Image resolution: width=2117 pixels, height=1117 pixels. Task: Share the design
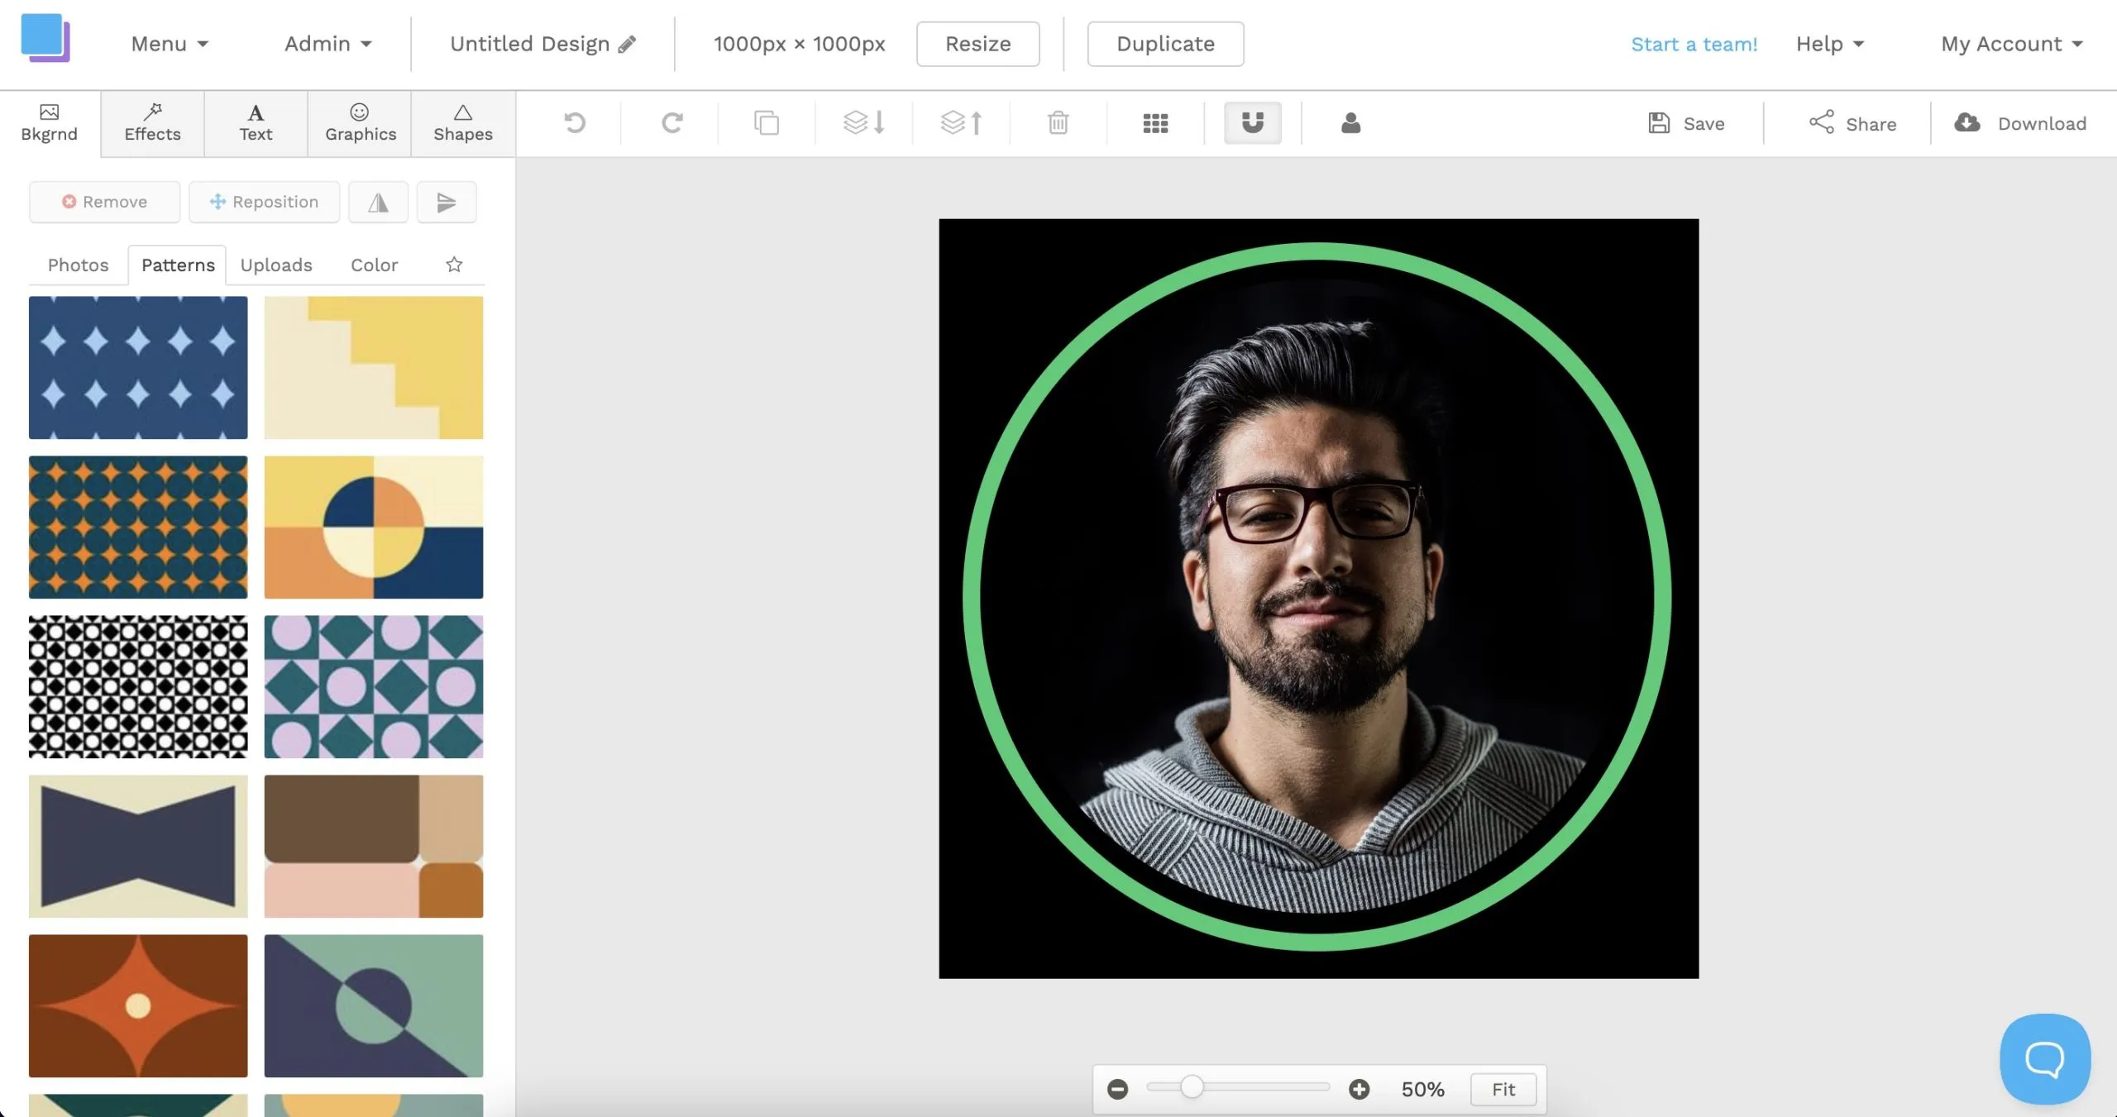click(x=1852, y=123)
